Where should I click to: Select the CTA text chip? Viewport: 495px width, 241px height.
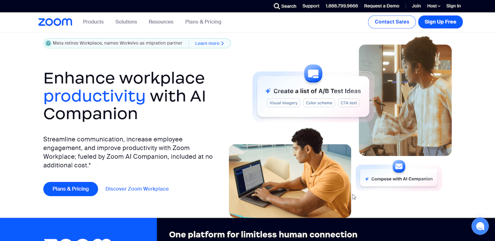[x=349, y=103]
